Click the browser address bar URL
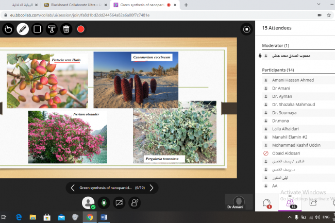 coord(80,15)
